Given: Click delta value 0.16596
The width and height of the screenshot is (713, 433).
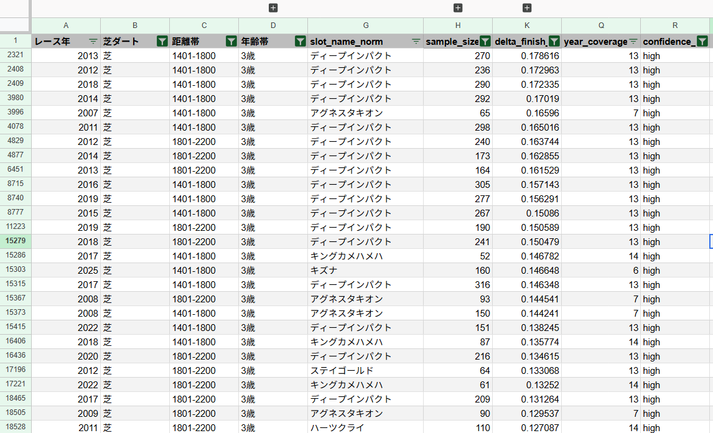Looking at the screenshot, I should (x=527, y=113).
